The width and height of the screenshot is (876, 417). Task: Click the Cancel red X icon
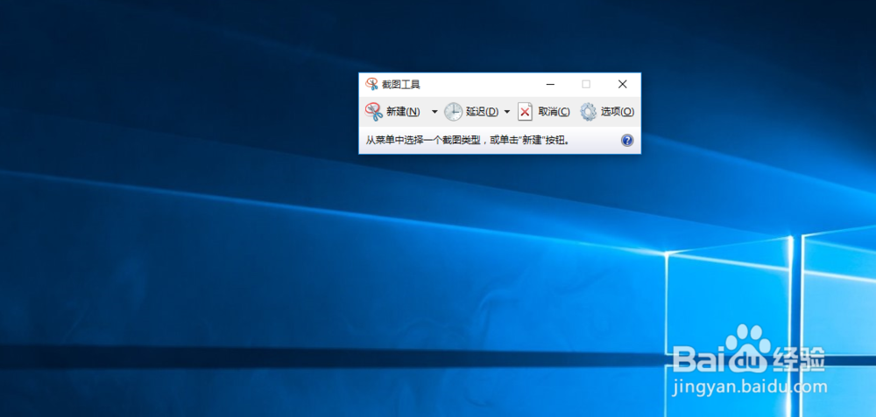click(525, 112)
